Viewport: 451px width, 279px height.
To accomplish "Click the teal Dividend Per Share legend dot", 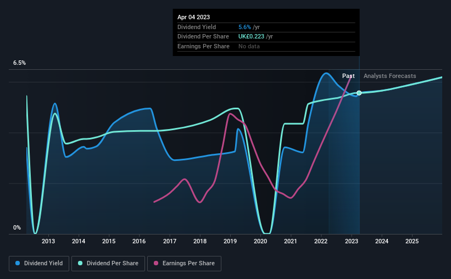I will [x=80, y=263].
